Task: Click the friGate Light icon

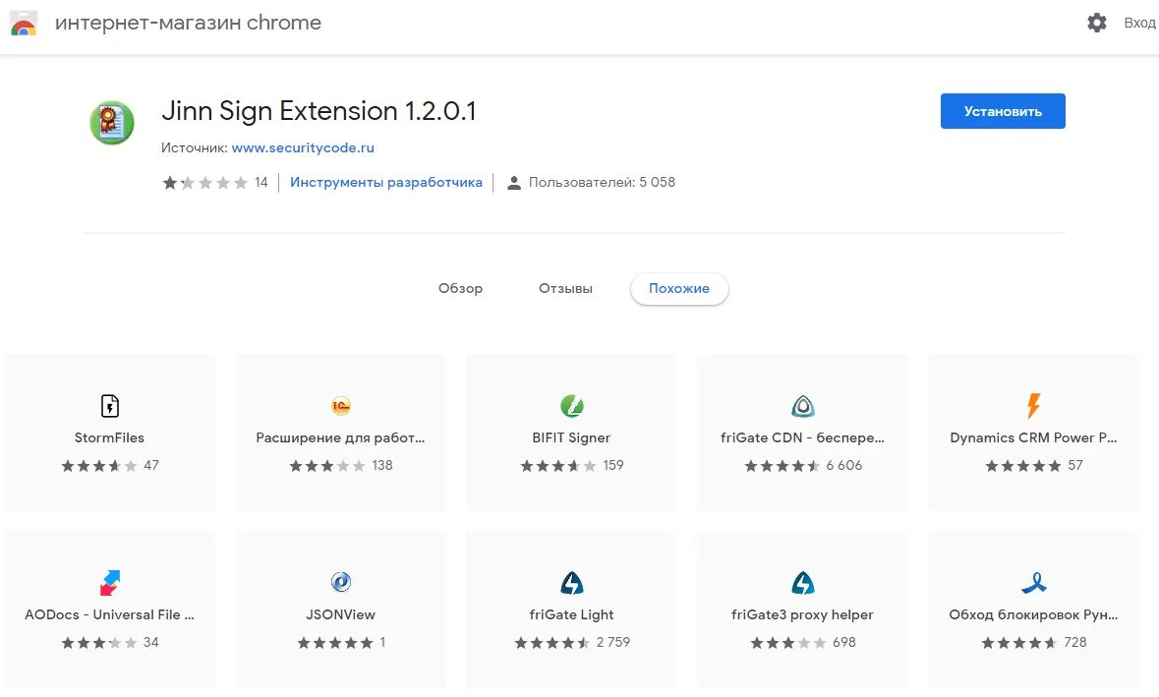Action: click(x=571, y=583)
